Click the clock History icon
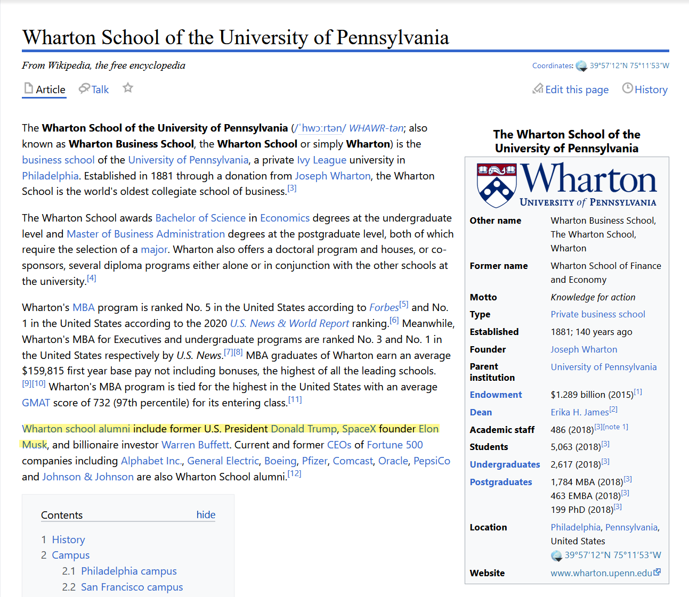This screenshot has height=597, width=689. tap(628, 88)
